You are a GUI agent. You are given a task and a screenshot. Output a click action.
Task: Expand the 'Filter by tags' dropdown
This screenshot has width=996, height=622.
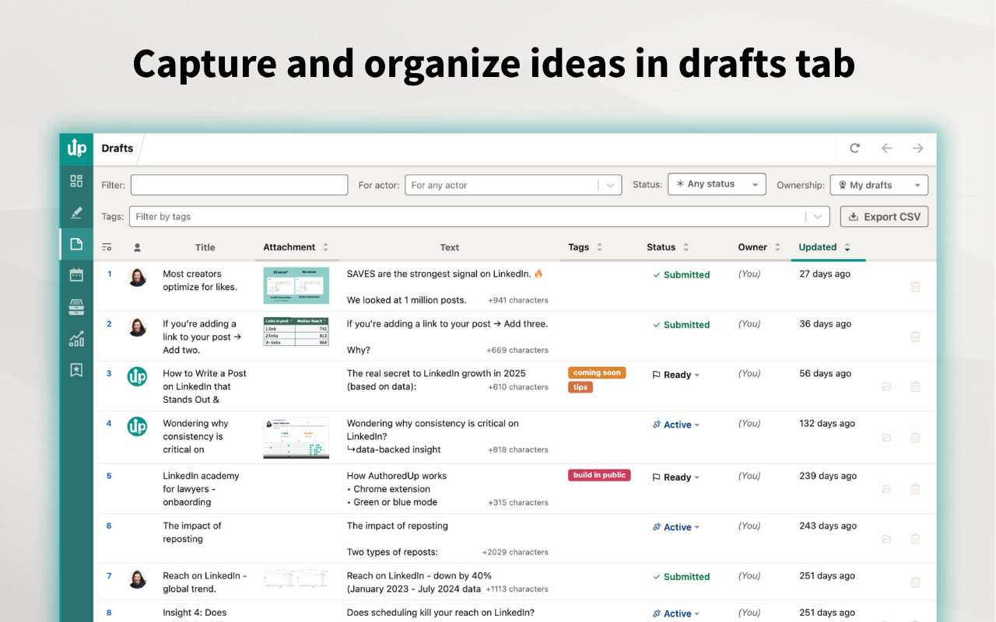tap(817, 217)
